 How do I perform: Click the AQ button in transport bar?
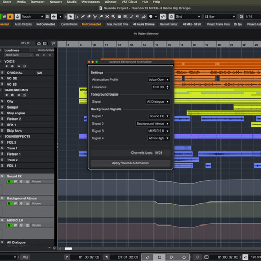pyautogui.click(x=25, y=257)
